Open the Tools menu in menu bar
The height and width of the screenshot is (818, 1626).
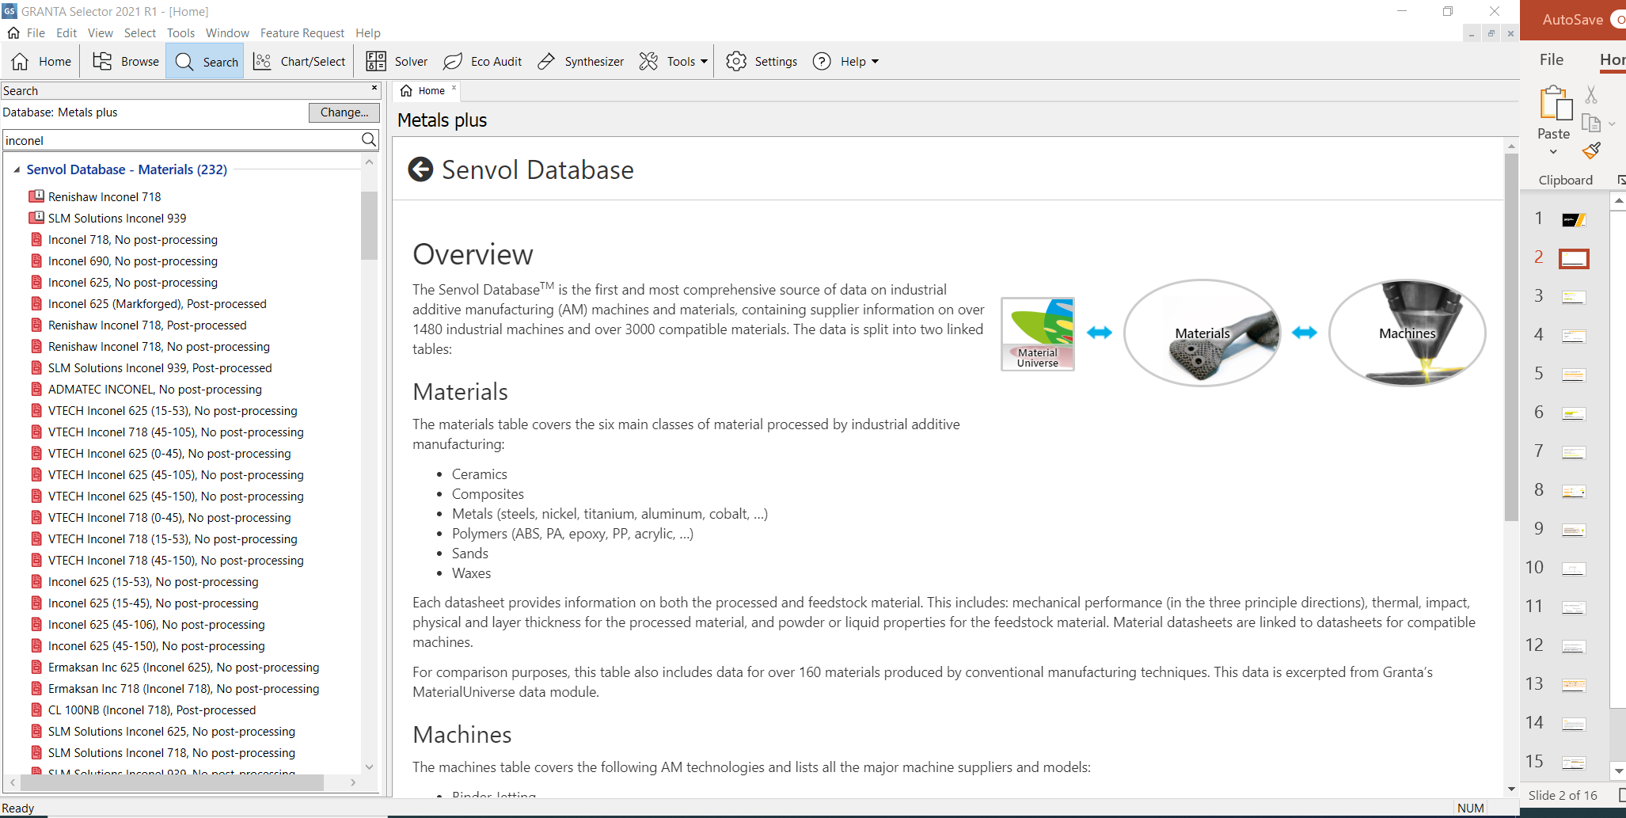click(x=180, y=33)
